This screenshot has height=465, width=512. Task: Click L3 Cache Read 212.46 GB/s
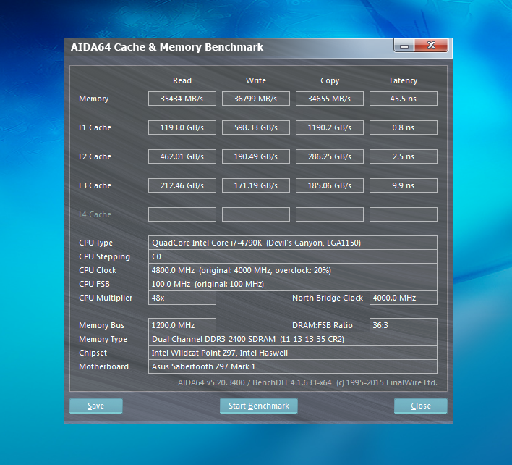(x=182, y=185)
